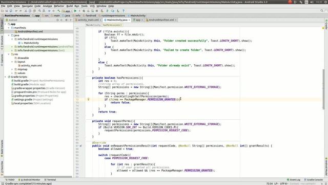This screenshot has width=328, height=185.
Task: Click the override gutter icon at onRequestPermissionsResult
Action: [81, 145]
